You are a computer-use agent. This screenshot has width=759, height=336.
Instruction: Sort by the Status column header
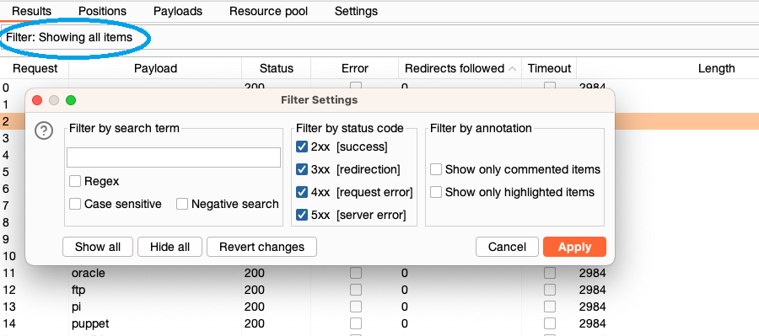277,68
